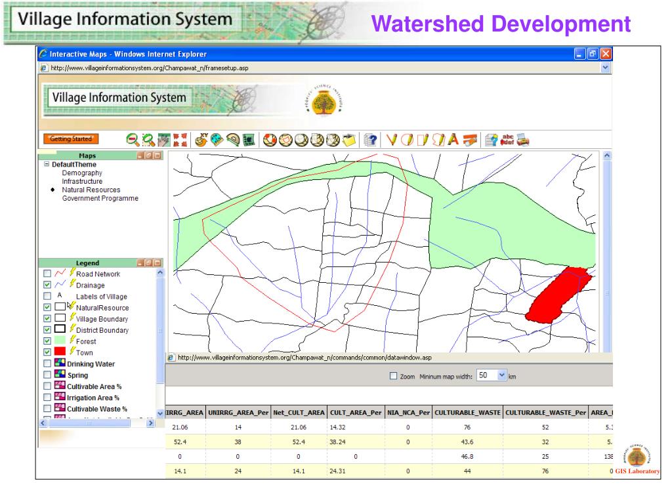Select the zoom out magnifier tool
The image size is (672, 504).
point(133,140)
